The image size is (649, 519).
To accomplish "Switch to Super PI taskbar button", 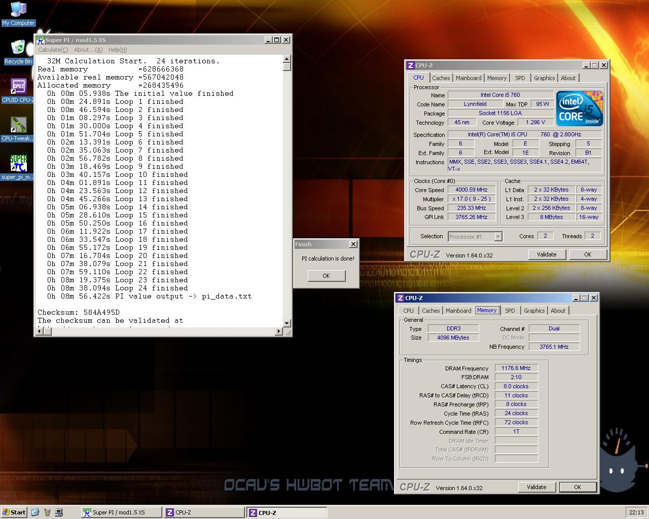I will click(x=122, y=512).
